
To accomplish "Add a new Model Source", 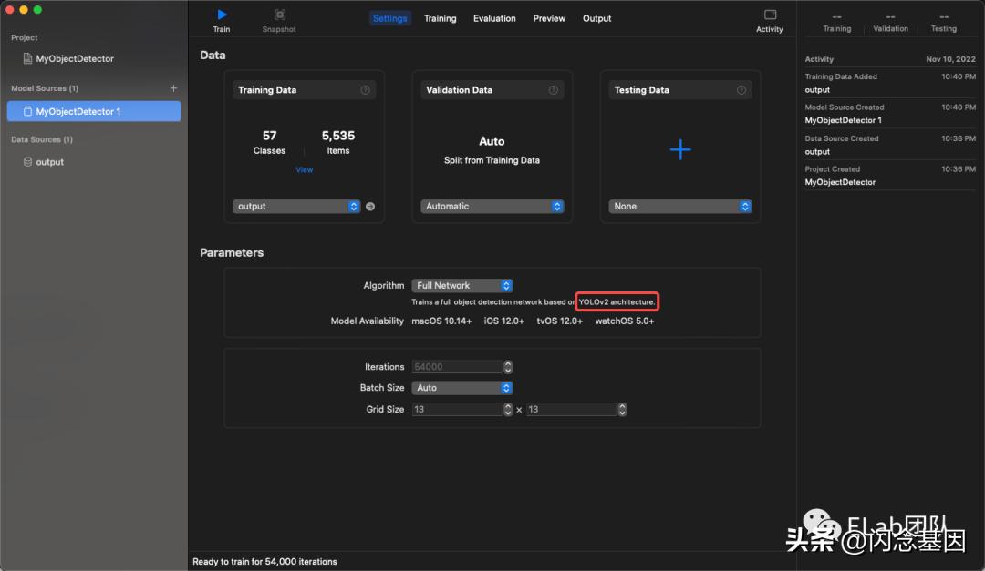I will [x=172, y=87].
